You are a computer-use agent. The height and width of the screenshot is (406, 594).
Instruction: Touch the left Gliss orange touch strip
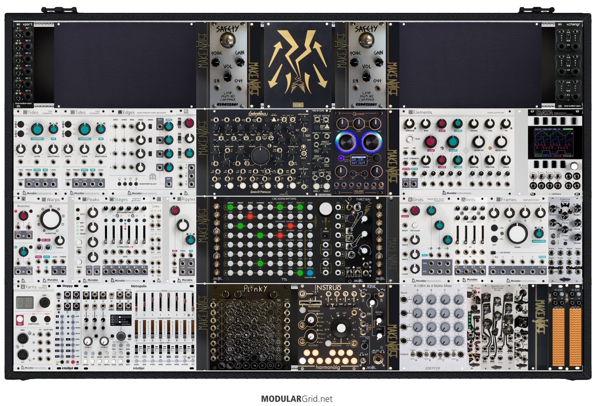pyautogui.click(x=558, y=337)
